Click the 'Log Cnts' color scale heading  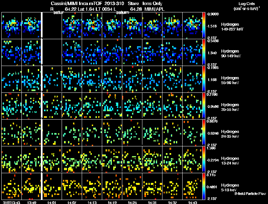[247, 4]
